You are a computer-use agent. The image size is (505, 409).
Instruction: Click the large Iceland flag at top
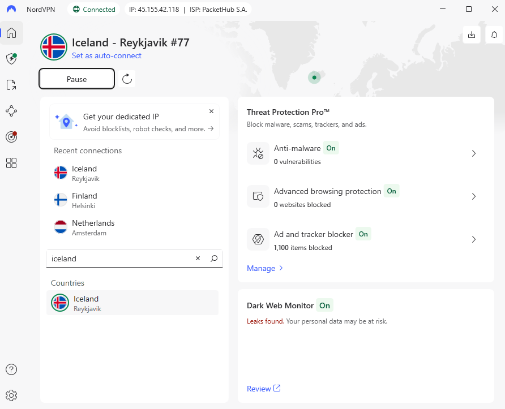54,47
